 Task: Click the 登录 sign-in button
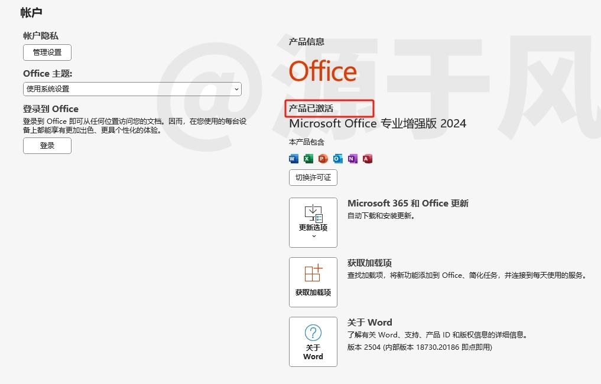coord(47,146)
